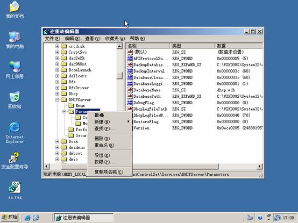
Task: Click the DcomLaunch folder icon
Action: coord(64,70)
